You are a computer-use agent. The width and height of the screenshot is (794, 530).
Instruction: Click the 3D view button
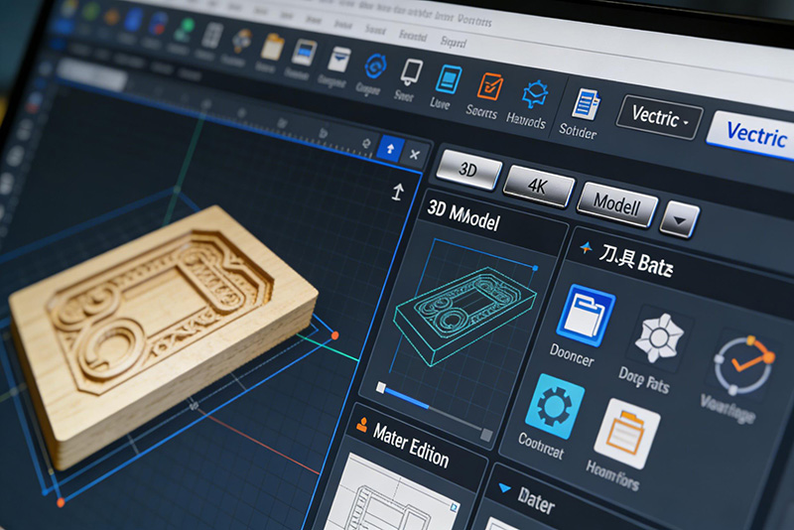(x=468, y=169)
